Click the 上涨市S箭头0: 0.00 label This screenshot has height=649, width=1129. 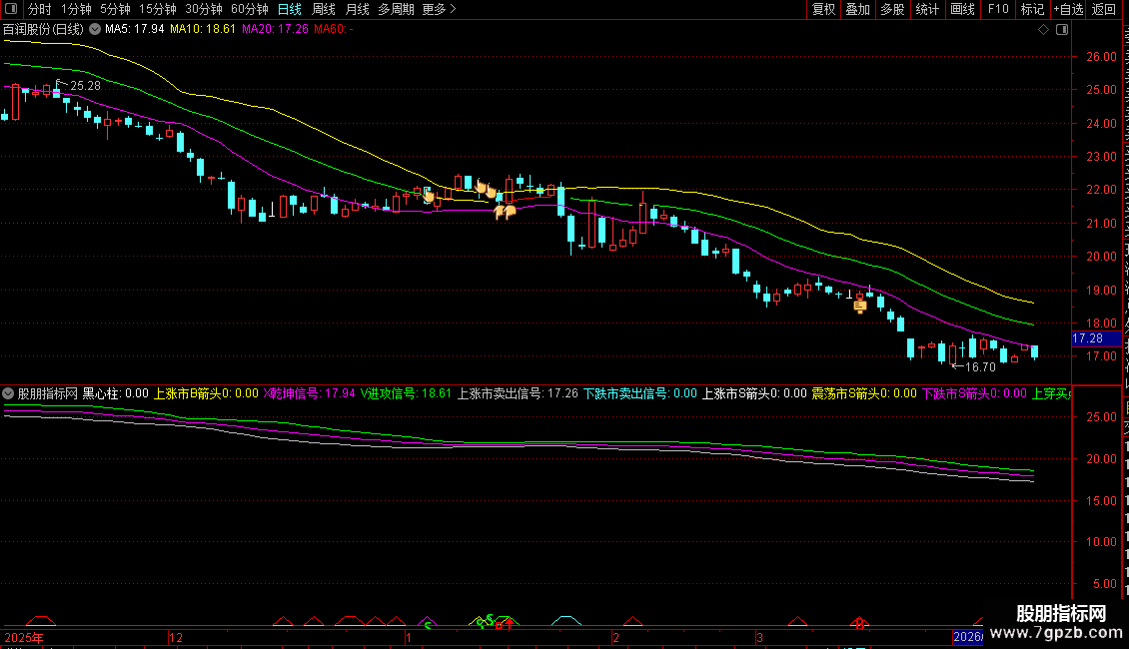(754, 393)
